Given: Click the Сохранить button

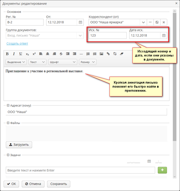Looking at the screenshot, I should click(x=58, y=184).
